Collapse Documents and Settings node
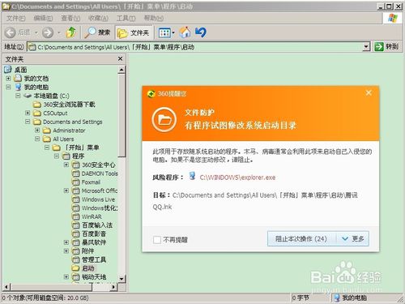 coord(28,122)
